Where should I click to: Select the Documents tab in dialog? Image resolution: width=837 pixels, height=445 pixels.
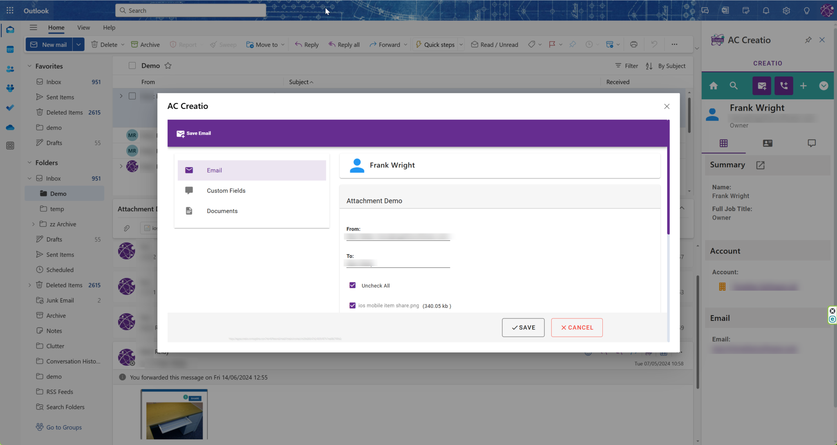222,211
